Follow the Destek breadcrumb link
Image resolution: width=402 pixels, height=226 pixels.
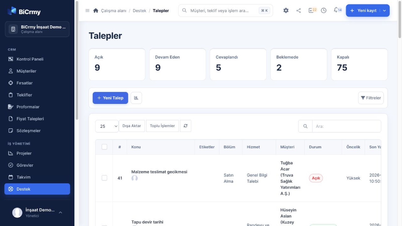pos(139,11)
